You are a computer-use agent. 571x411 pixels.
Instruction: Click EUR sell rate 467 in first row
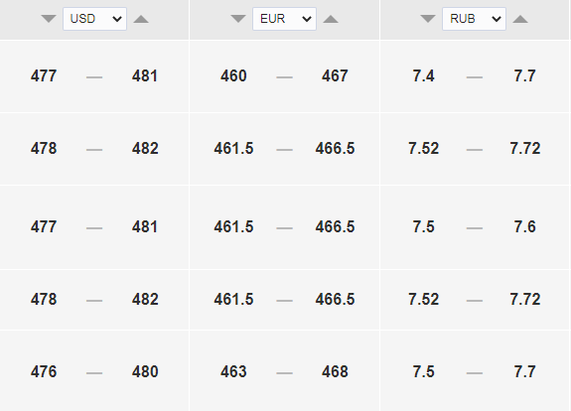point(335,75)
